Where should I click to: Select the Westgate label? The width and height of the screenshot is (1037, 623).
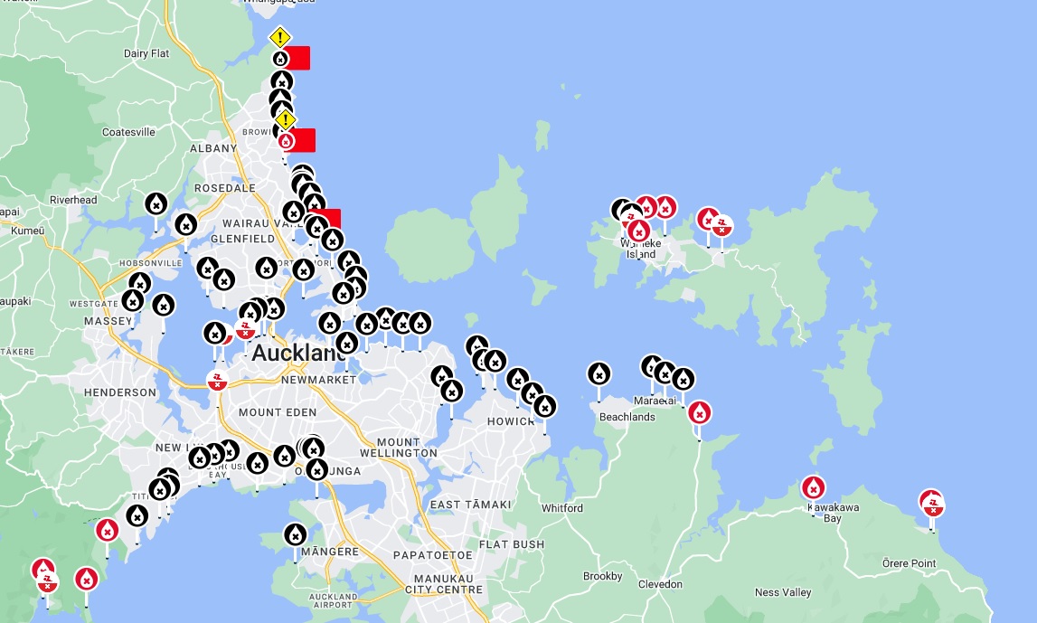94,304
